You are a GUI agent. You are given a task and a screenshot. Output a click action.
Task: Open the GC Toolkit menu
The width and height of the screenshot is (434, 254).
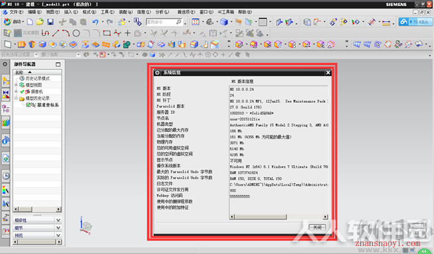coord(226,12)
